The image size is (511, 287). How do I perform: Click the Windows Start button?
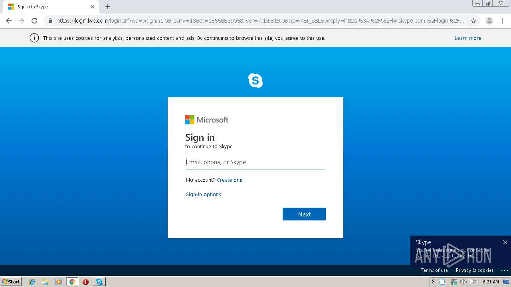coord(11,282)
